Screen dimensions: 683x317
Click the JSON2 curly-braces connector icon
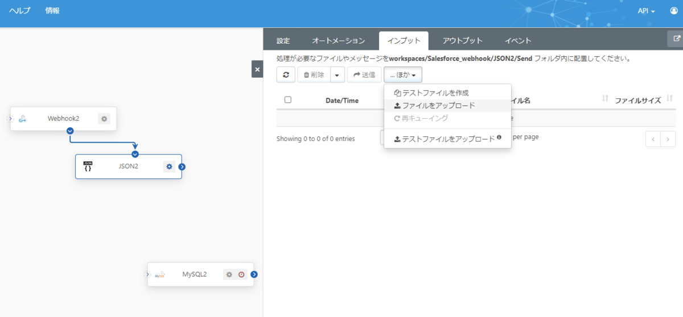(x=88, y=166)
